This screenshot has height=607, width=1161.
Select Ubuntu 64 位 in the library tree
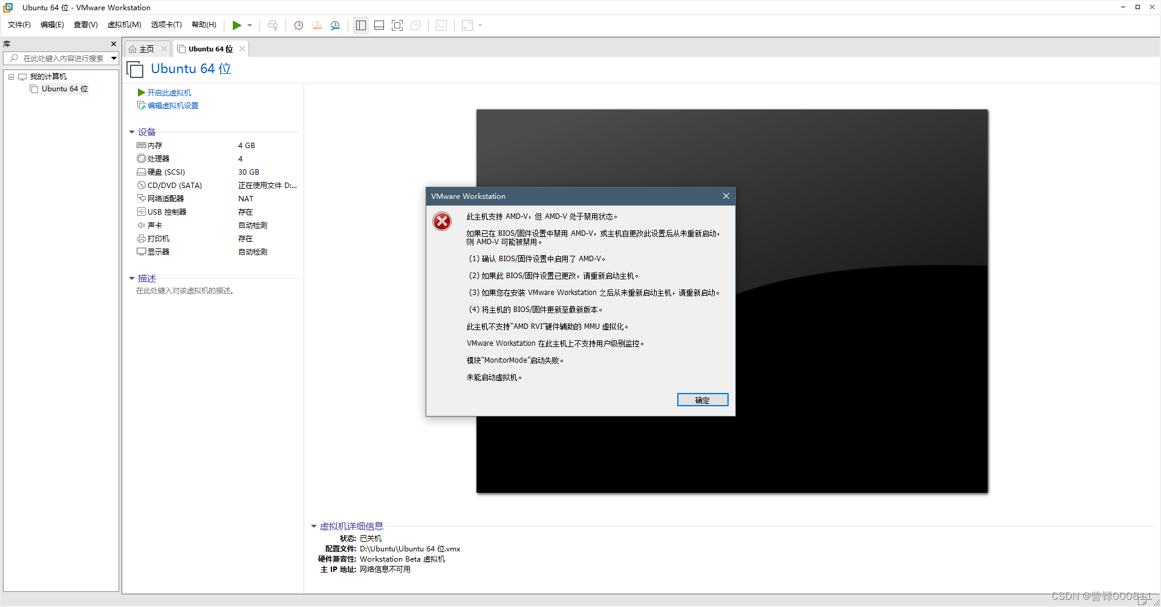(65, 89)
